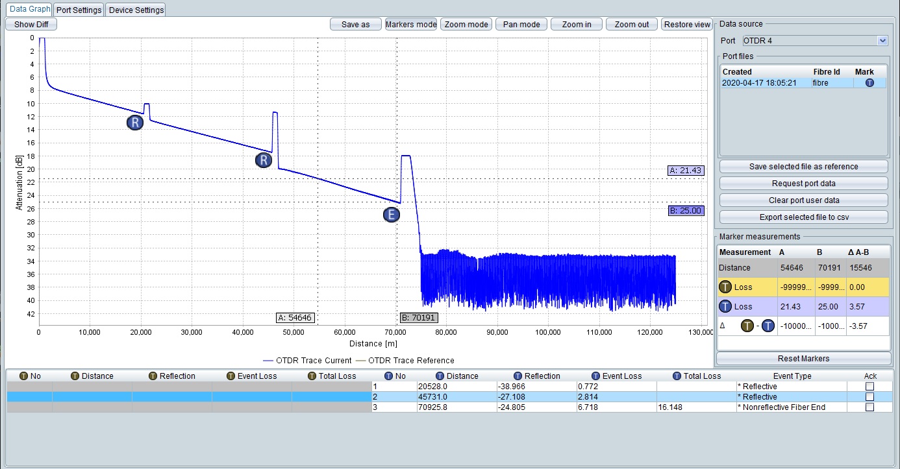
Task: Click marker A label 54646 on distance axis
Action: (x=295, y=318)
